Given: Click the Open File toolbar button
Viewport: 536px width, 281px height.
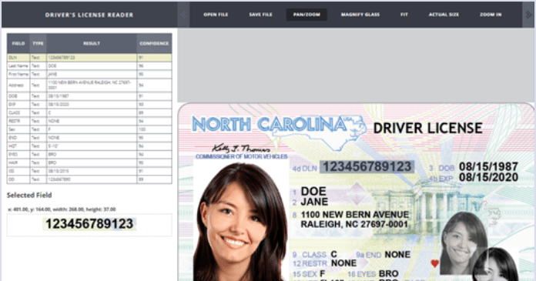Looking at the screenshot, I should coord(216,15).
